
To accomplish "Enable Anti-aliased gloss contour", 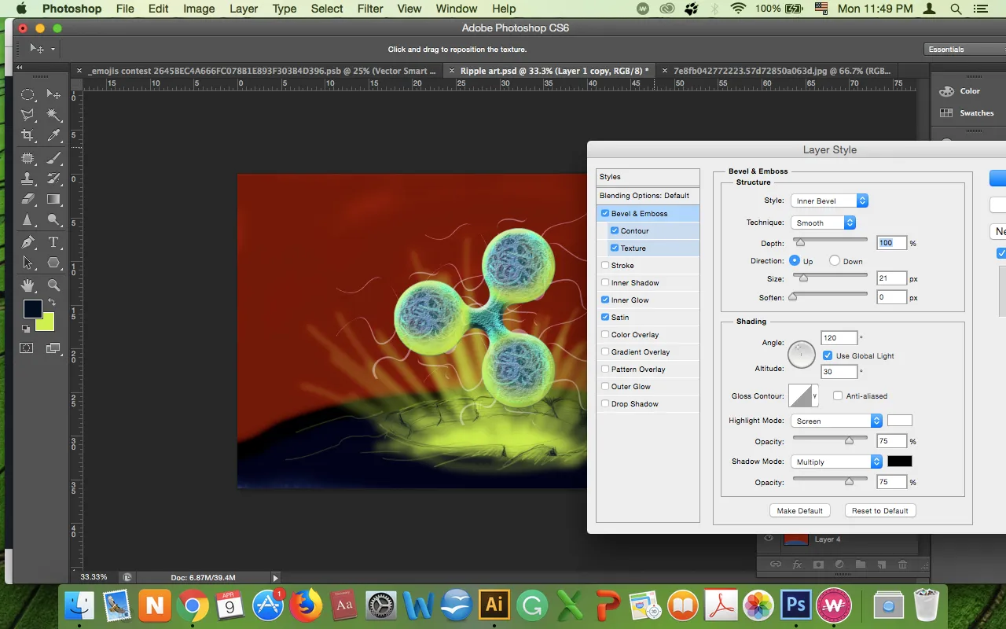I will 838,395.
